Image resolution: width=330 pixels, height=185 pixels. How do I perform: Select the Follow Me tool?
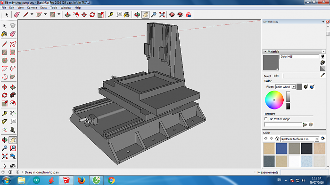click(x=13, y=95)
